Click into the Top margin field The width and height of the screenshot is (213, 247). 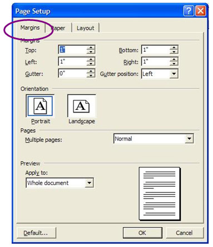(x=73, y=50)
